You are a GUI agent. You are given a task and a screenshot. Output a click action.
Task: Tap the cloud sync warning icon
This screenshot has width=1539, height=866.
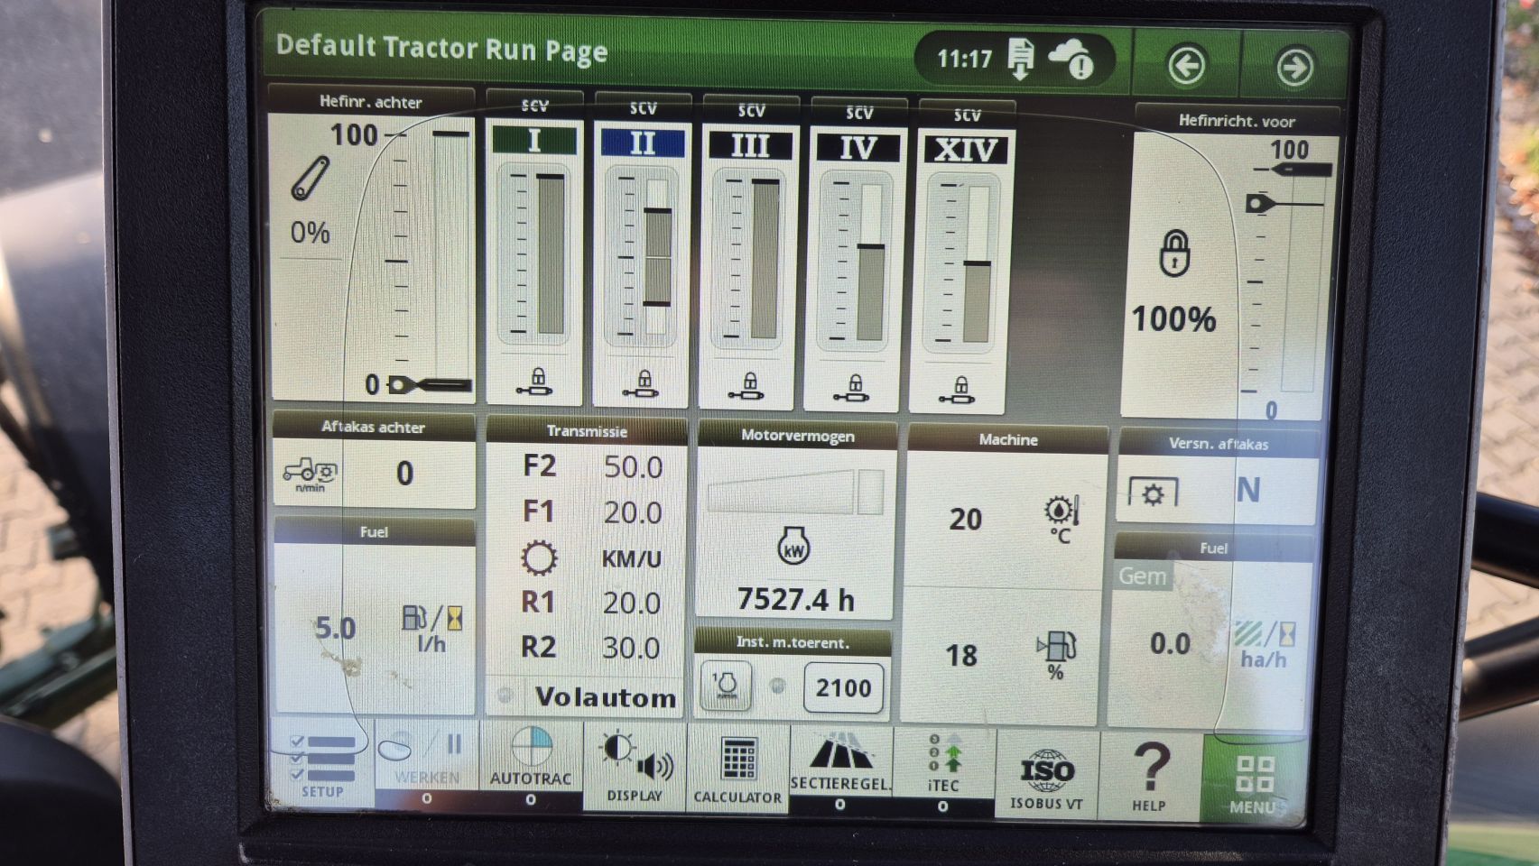click(1071, 60)
